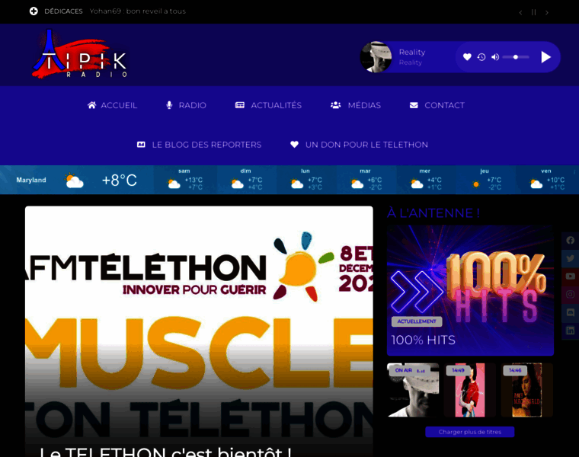Select the jeu sunny forecast day
Screen dimensions: 579x457
click(485, 180)
